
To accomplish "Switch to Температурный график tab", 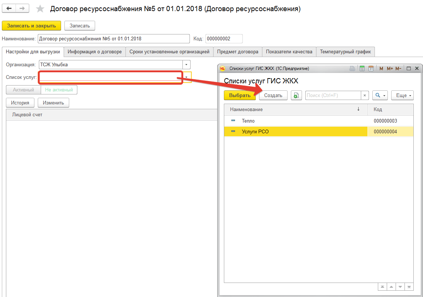I will point(345,52).
